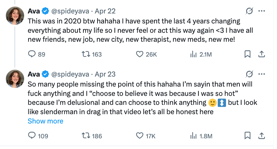The height and width of the screenshot is (149, 277).
Task: View analytics showing 1.8M views
Action: pos(193,136)
